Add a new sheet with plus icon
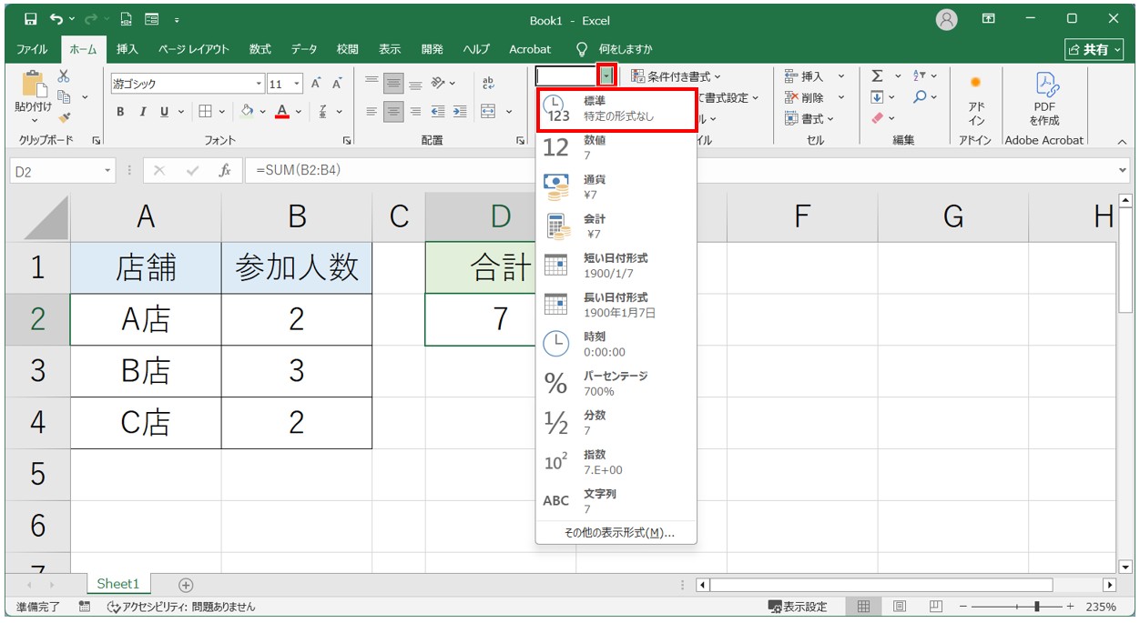Screen dimensions: 1140x623 (186, 585)
